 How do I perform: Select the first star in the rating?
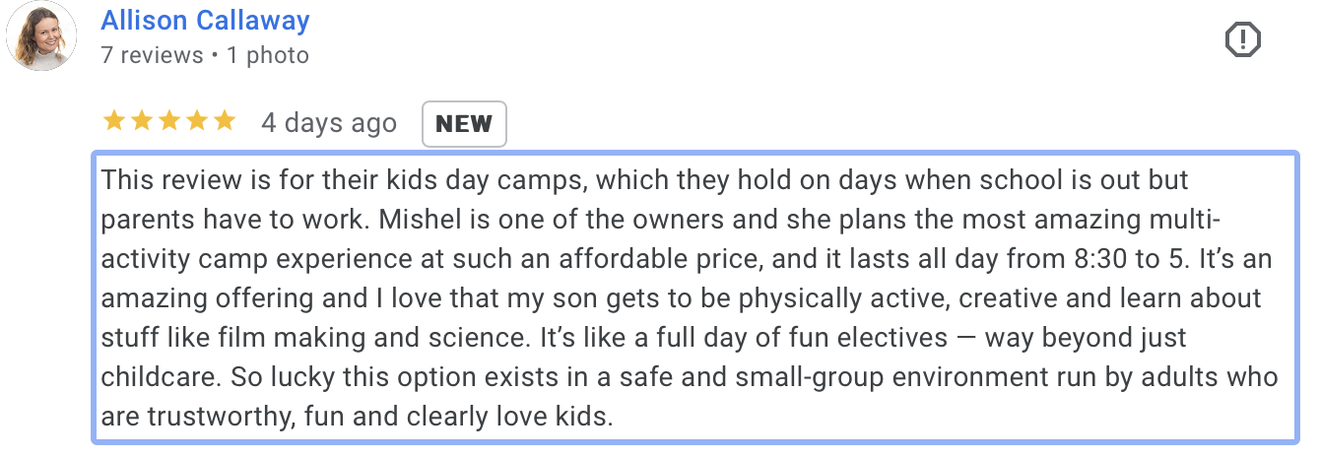(x=114, y=121)
